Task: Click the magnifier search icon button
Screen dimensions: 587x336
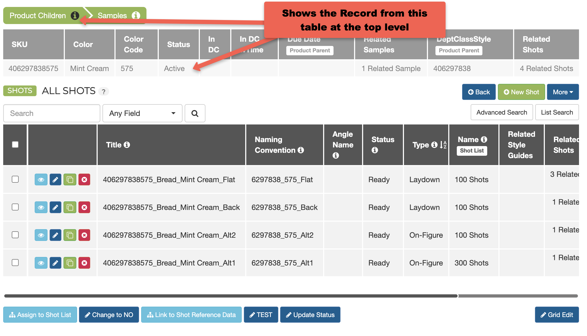Action: pyautogui.click(x=195, y=113)
